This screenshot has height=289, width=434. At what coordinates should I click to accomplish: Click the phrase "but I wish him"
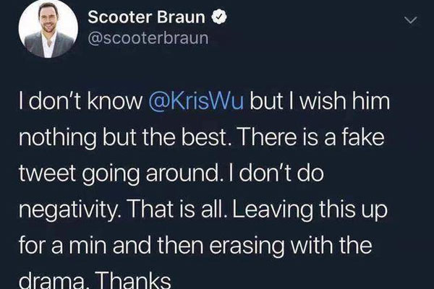[x=320, y=103]
